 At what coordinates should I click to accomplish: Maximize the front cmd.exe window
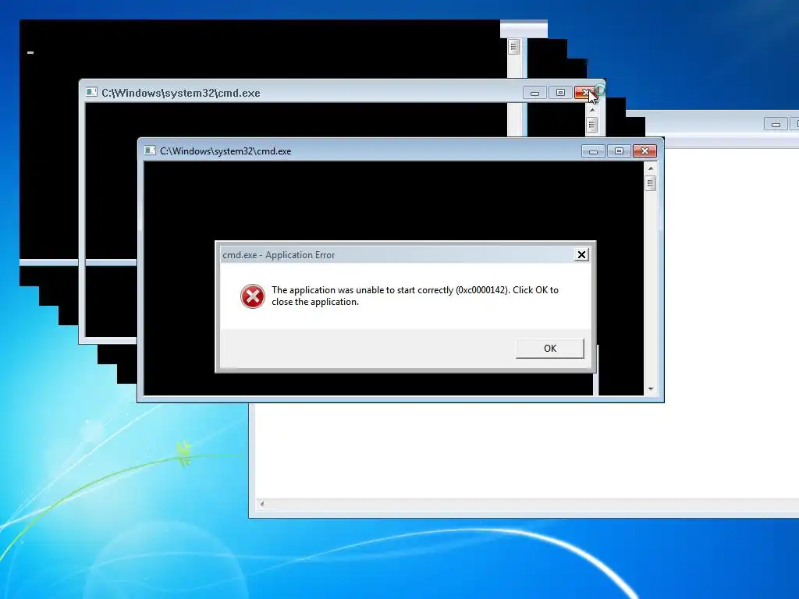click(619, 151)
